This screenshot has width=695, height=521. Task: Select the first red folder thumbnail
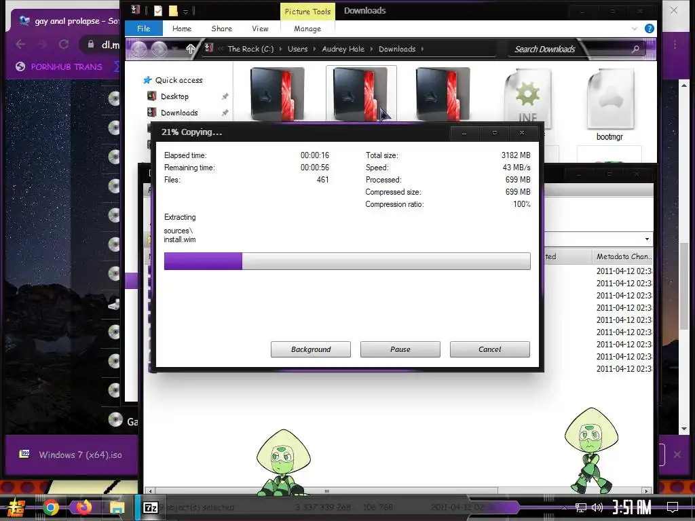coord(278,94)
